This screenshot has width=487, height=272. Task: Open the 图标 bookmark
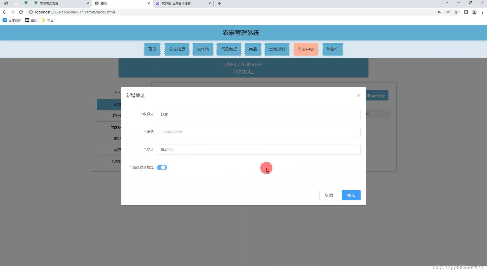pyautogui.click(x=31, y=20)
